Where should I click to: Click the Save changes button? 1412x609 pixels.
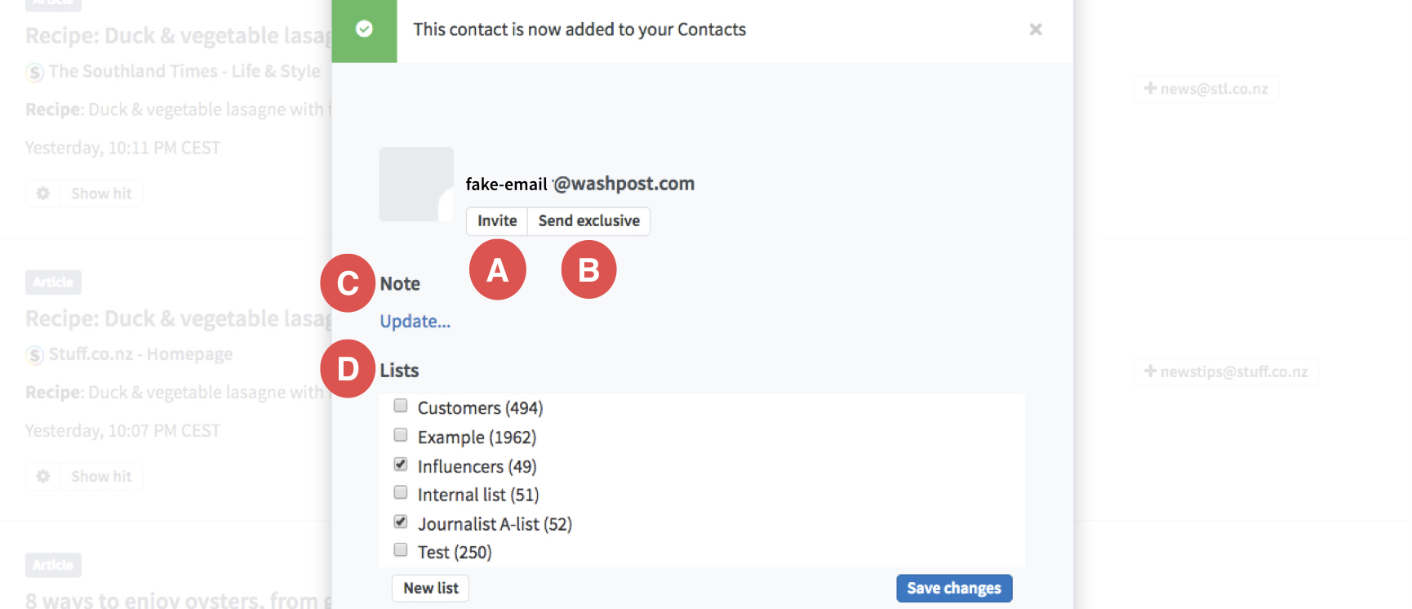pyautogui.click(x=954, y=589)
